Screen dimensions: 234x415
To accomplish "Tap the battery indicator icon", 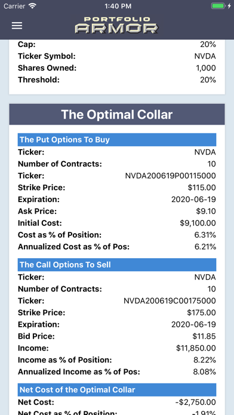I will coord(218,6).
